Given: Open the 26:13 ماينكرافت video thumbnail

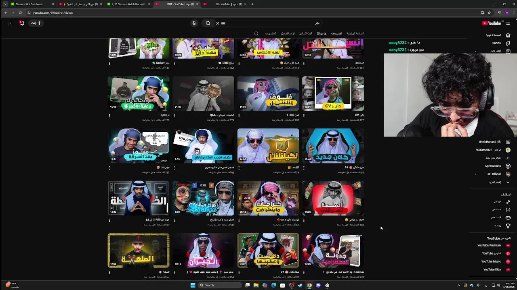Looking at the screenshot, I should pyautogui.click(x=268, y=198).
